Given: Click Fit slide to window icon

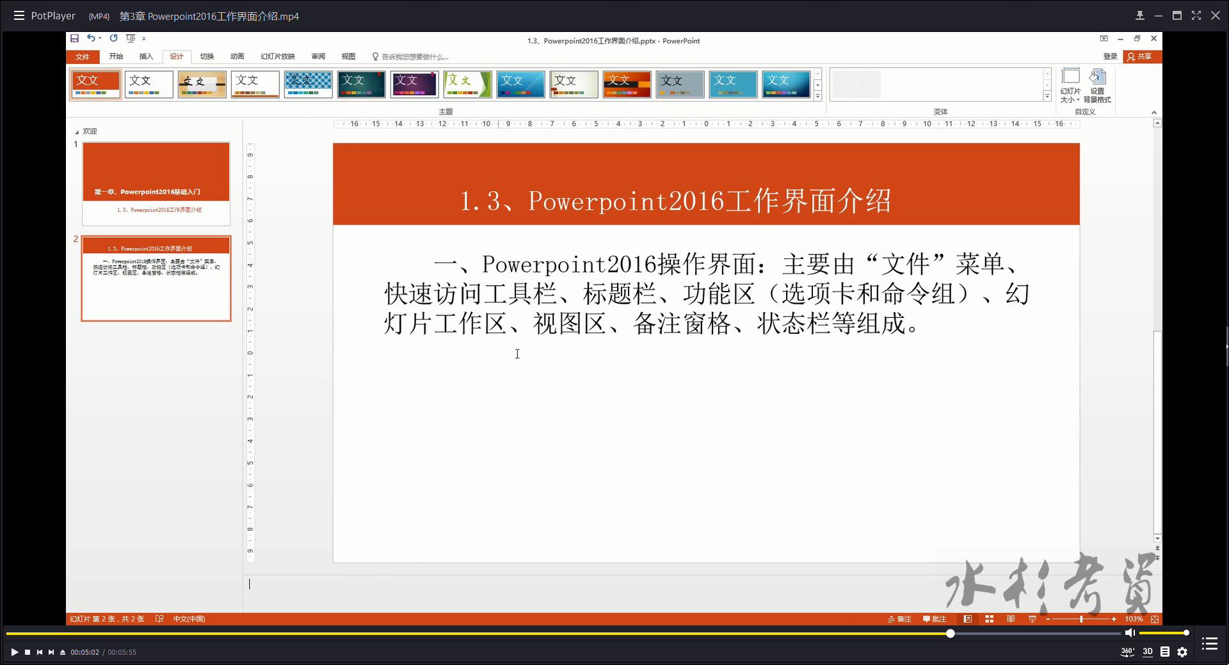Looking at the screenshot, I should coord(1155,619).
